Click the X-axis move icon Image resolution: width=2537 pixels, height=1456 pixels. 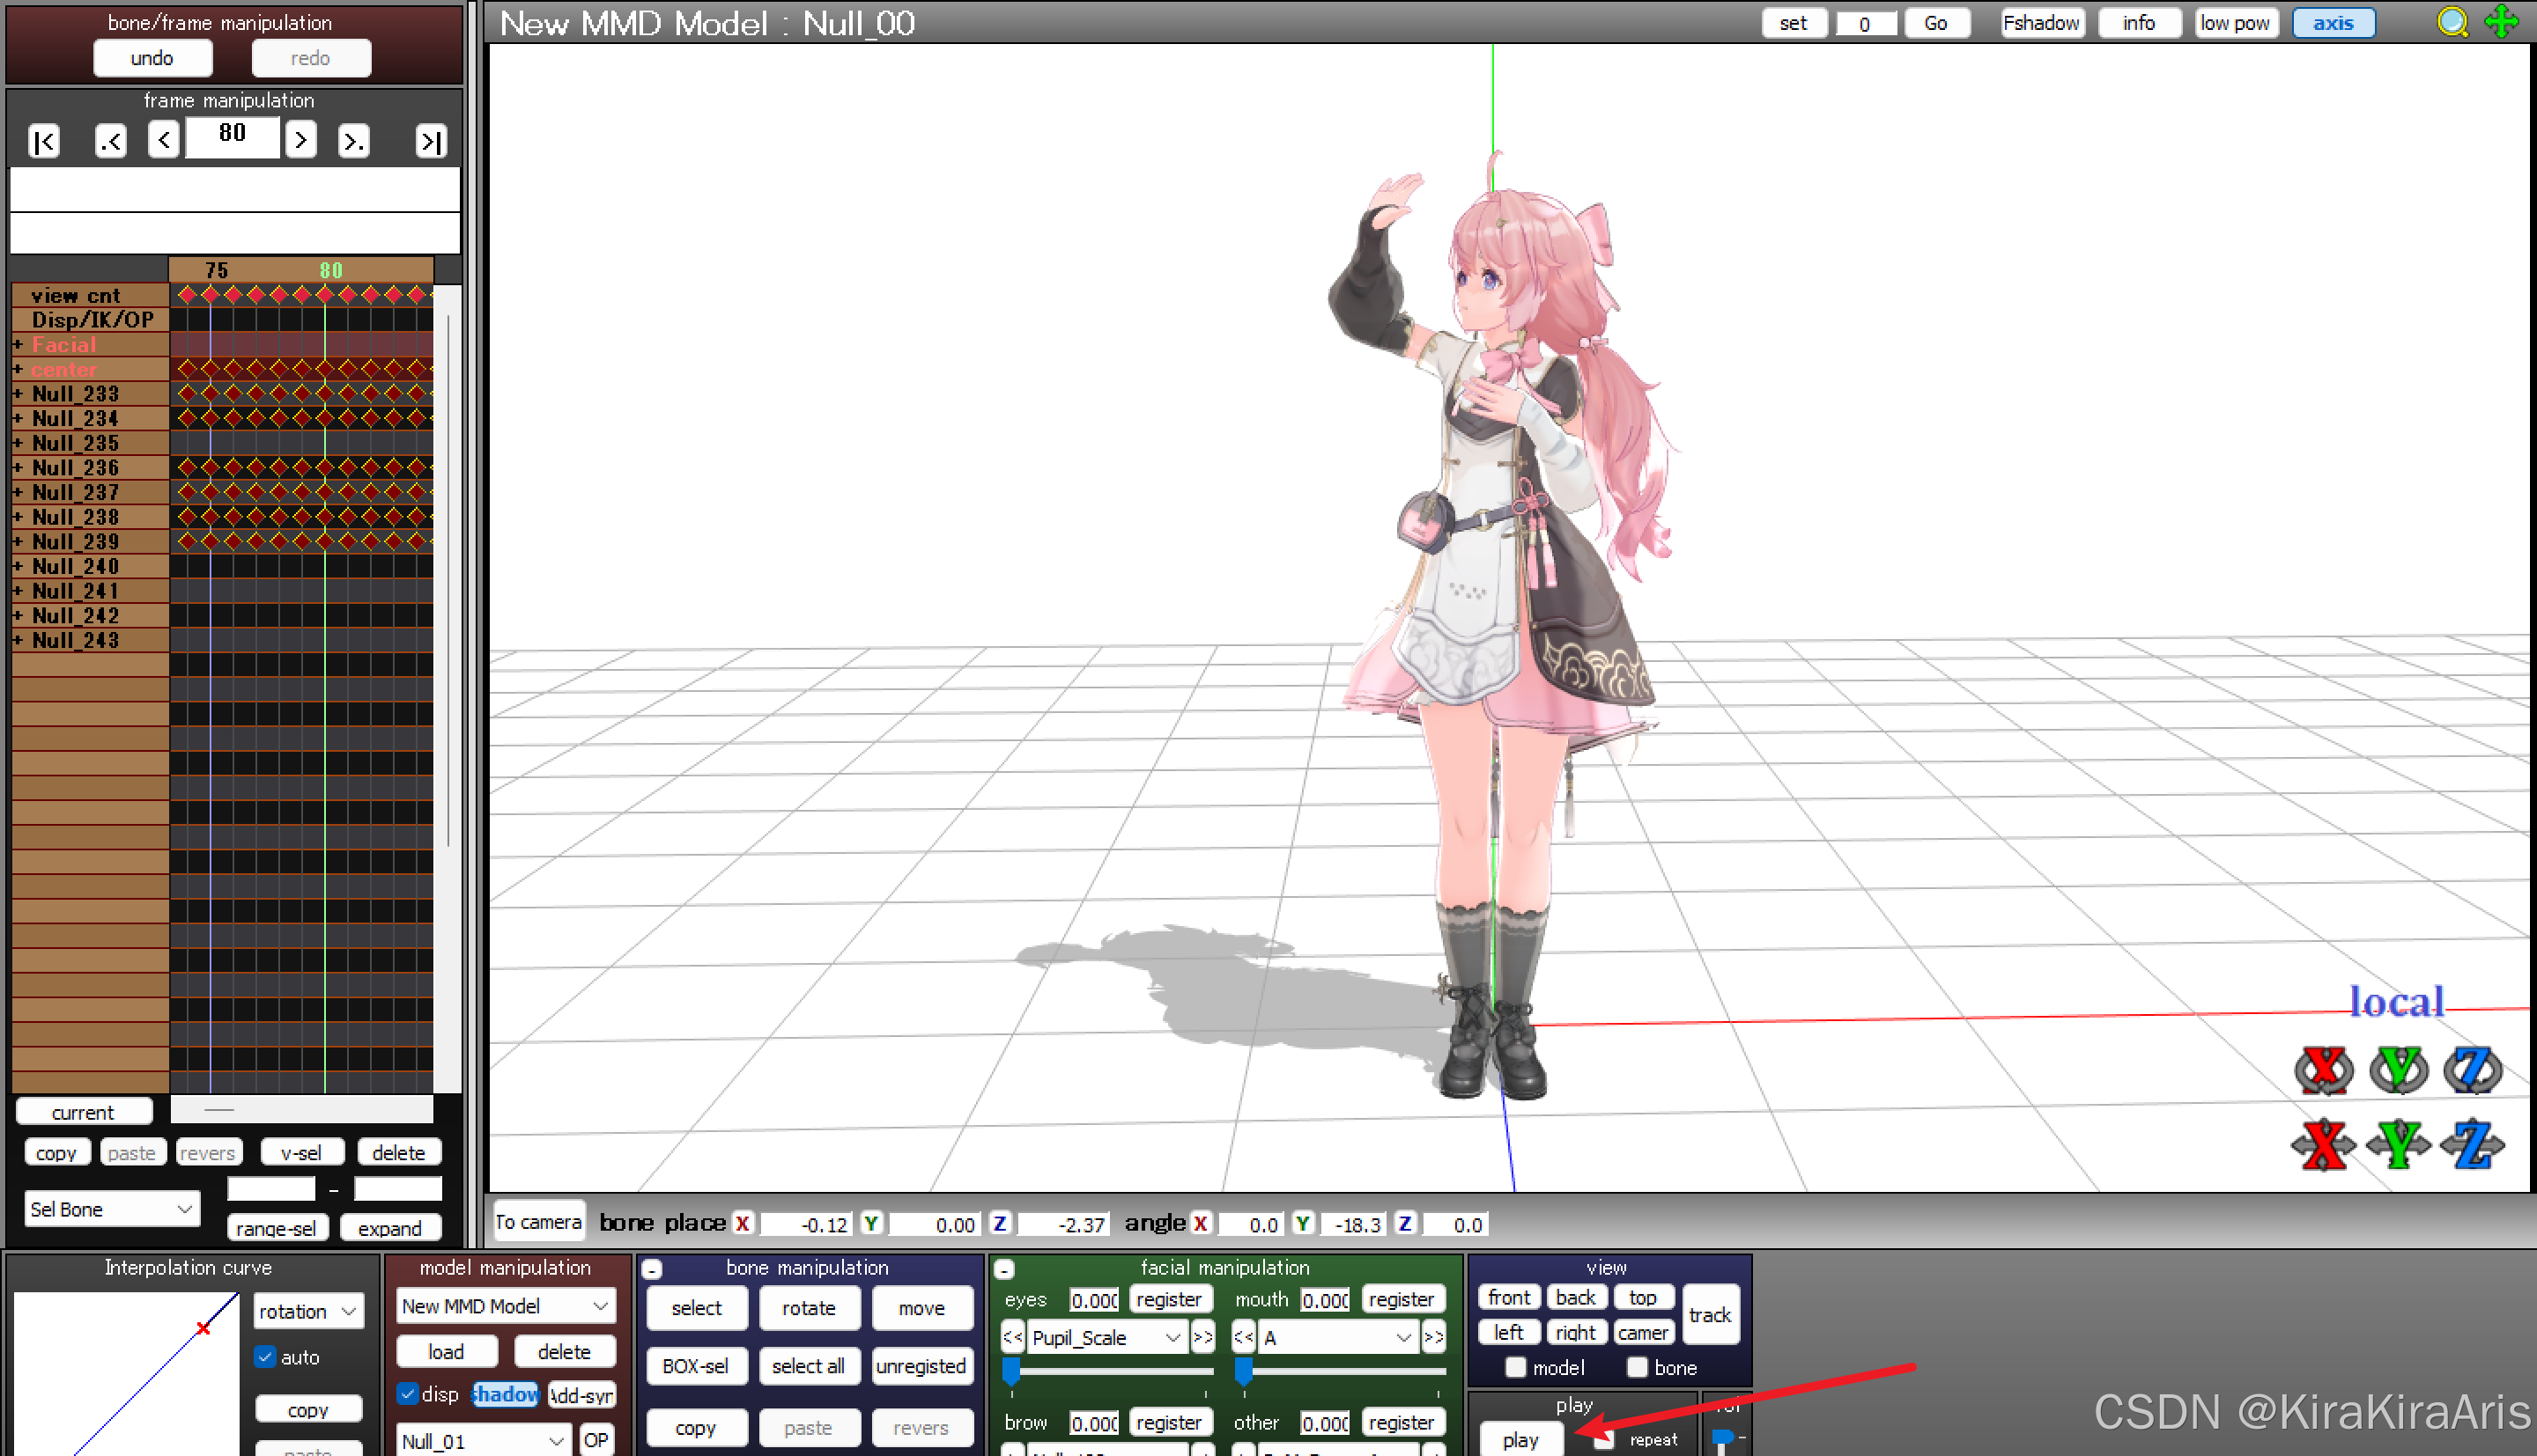click(2322, 1144)
